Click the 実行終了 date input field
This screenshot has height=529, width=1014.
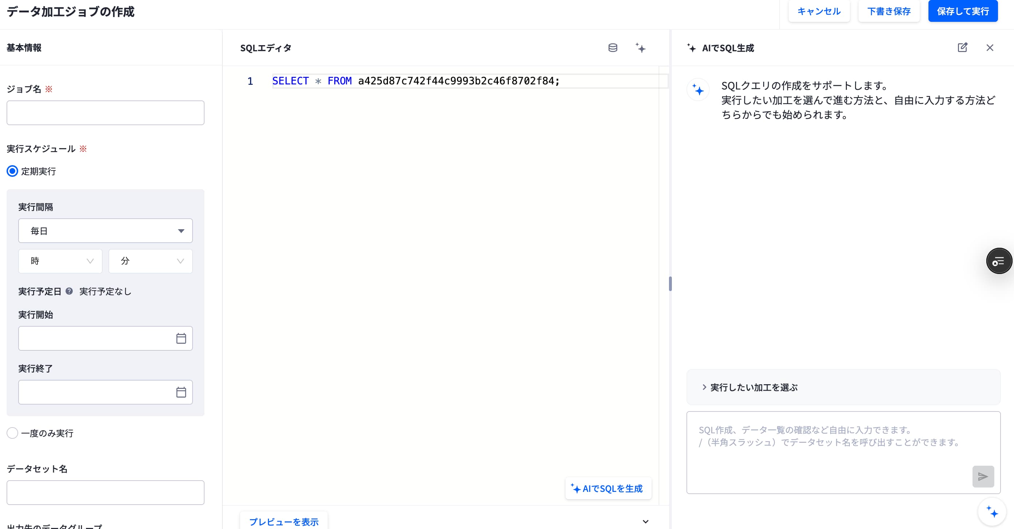(x=106, y=392)
